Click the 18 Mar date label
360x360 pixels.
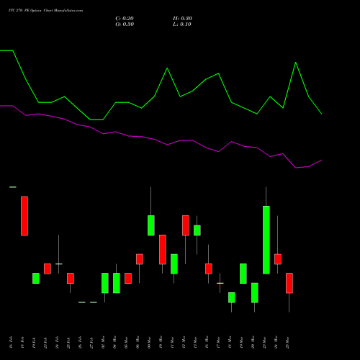point(230,342)
